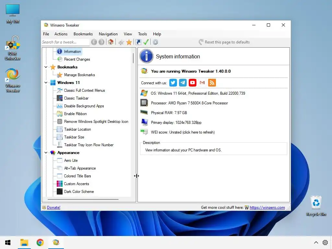Click the green checkmark toolbar icon
Viewport: 332px width, 249px height.
point(146,42)
